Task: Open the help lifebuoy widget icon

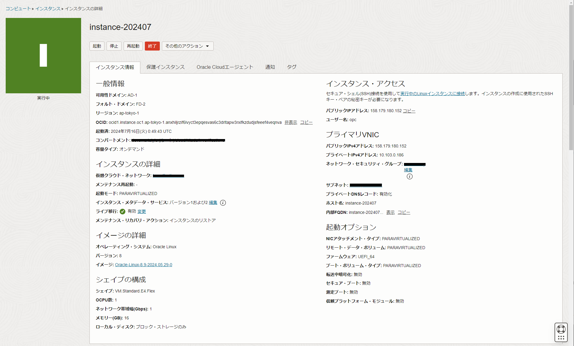Action: pyautogui.click(x=561, y=329)
